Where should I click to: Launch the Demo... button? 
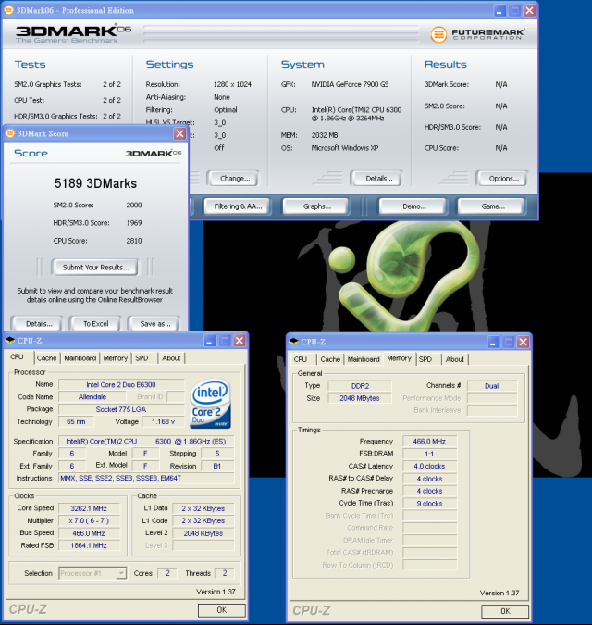click(x=414, y=206)
